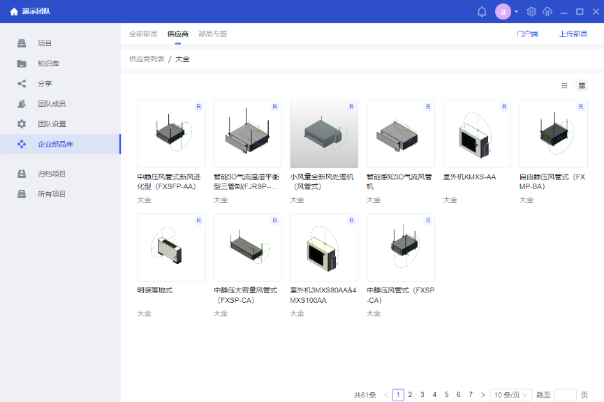Click 室外机3MXS80AA&4MXS100AA title

pos(323,295)
